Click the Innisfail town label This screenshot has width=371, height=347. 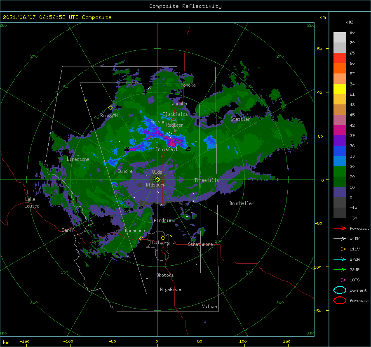coord(167,149)
